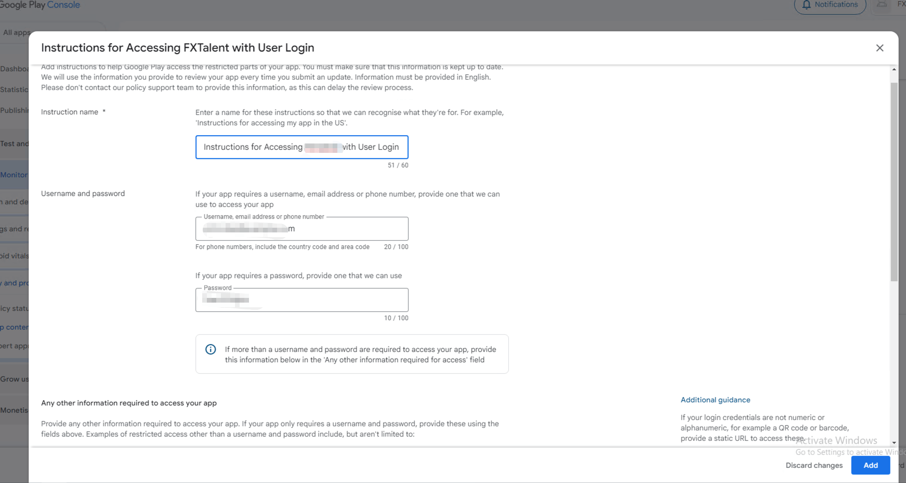Image resolution: width=906 pixels, height=483 pixels.
Task: Click the Android app icon beside FX
Action: click(x=882, y=5)
